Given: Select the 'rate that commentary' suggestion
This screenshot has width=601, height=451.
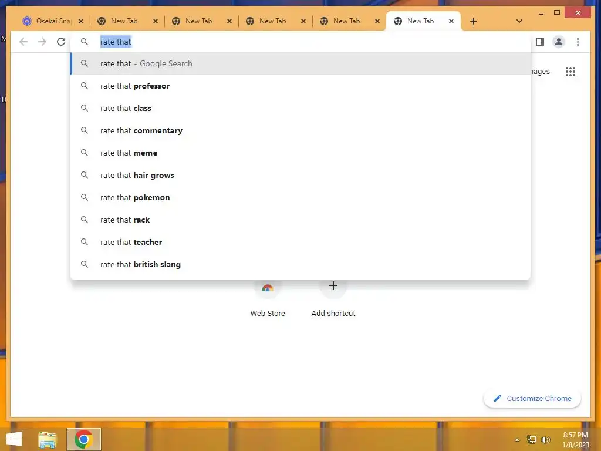Looking at the screenshot, I should coord(300,130).
